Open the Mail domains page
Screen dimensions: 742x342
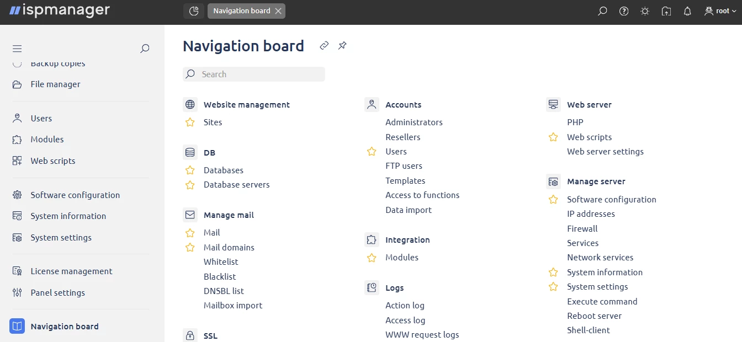tap(229, 247)
